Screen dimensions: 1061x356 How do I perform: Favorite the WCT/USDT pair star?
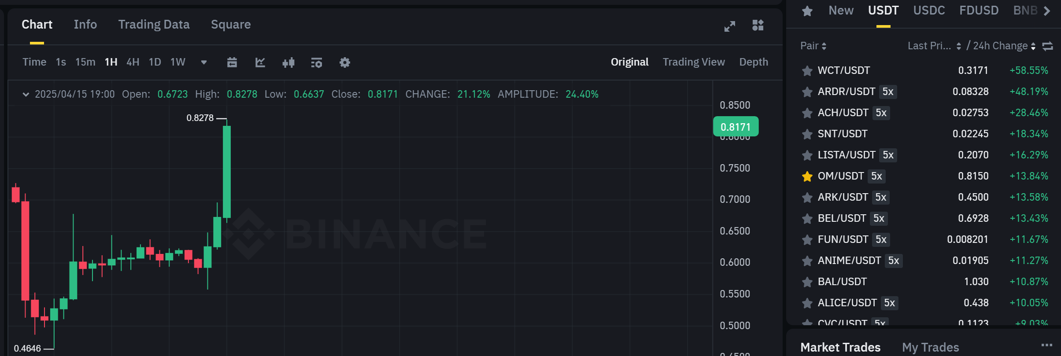point(807,70)
